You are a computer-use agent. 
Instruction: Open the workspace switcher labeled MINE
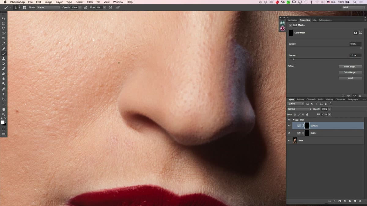click(x=354, y=7)
